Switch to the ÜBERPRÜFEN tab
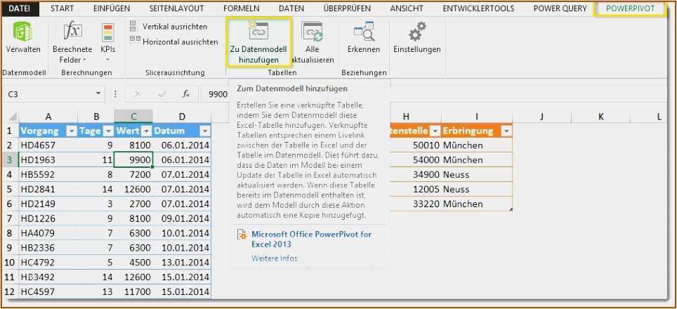Image resolution: width=677 pixels, height=309 pixels. tap(347, 8)
